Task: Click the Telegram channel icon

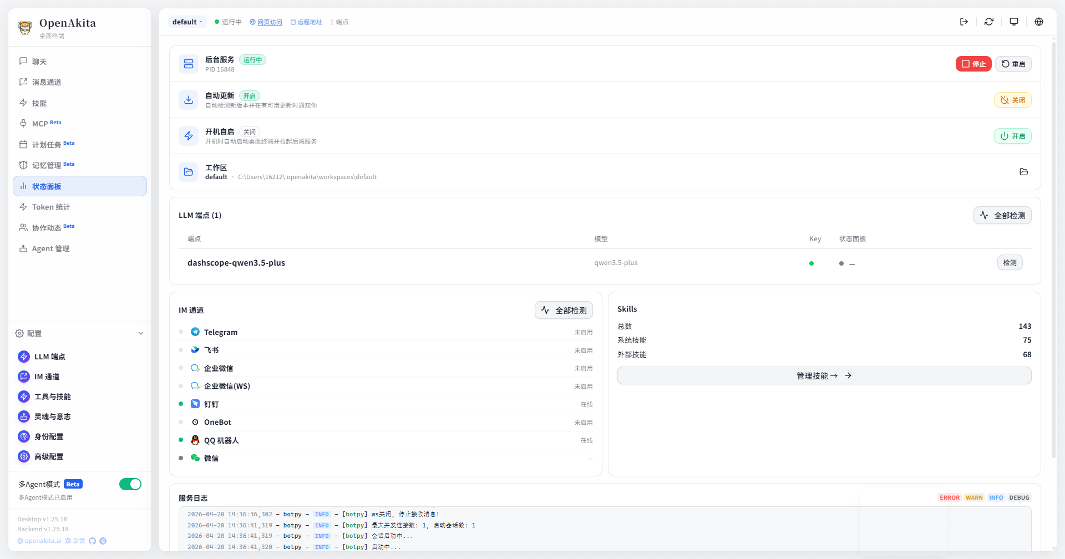Action: (x=195, y=332)
